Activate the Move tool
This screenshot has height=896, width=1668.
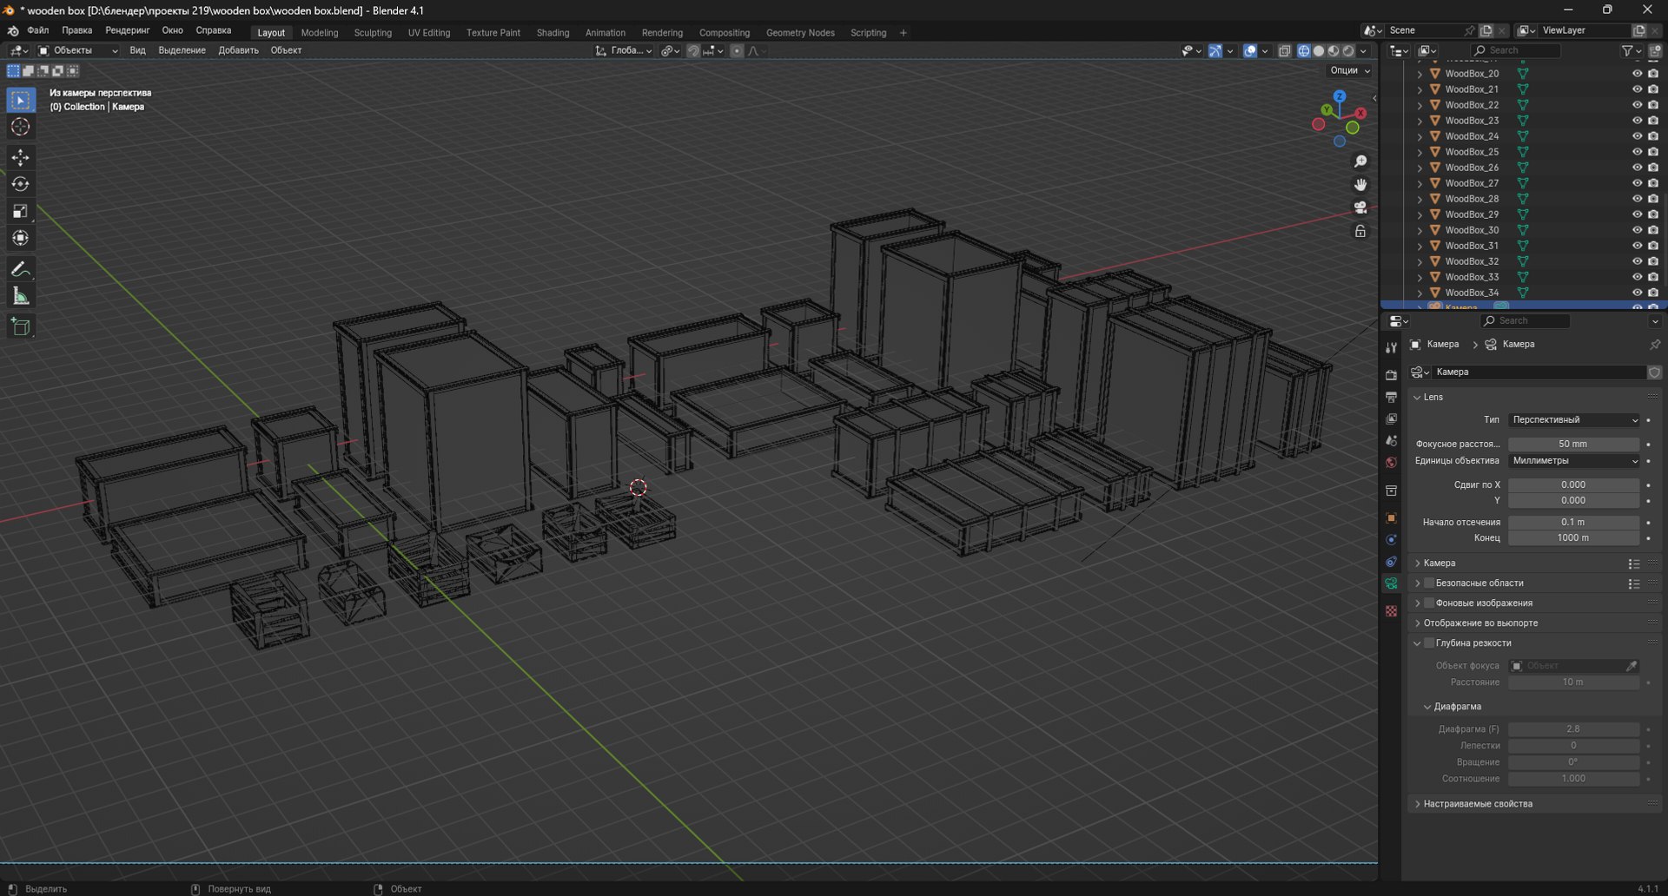pyautogui.click(x=20, y=157)
